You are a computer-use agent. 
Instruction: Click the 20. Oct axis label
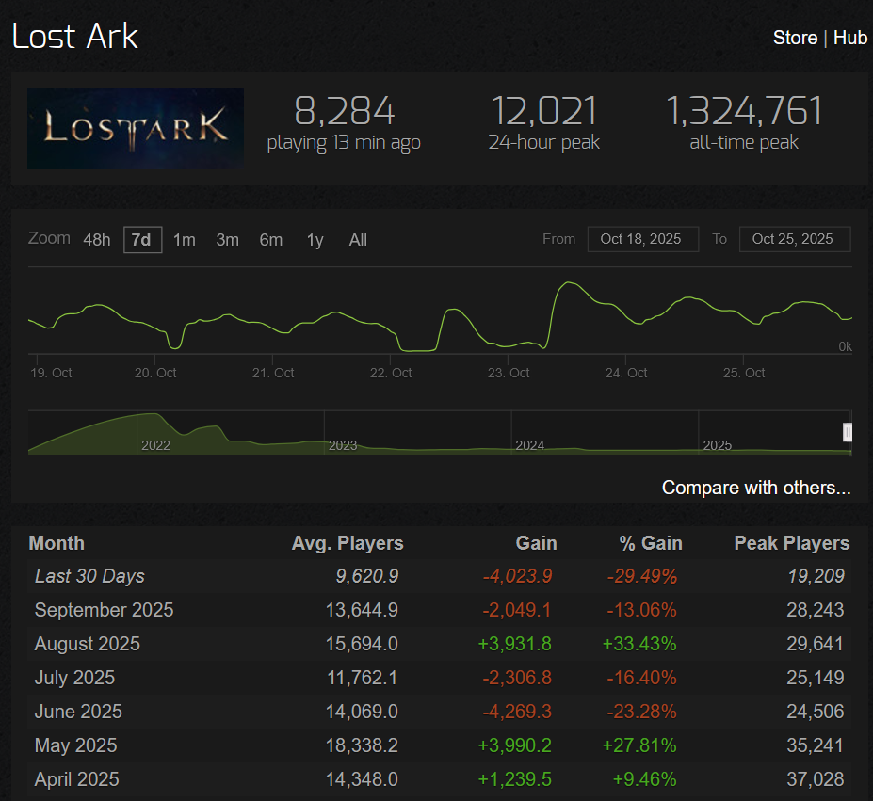155,373
